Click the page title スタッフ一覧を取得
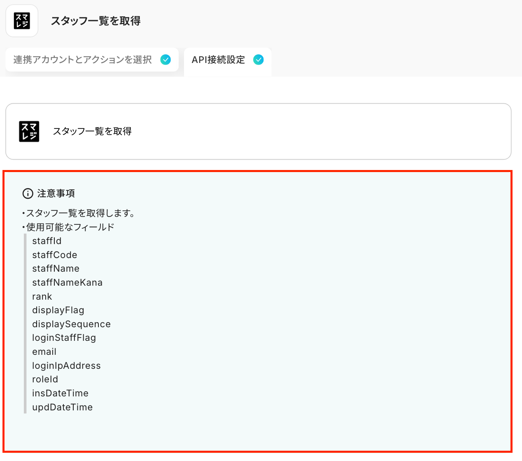The image size is (522, 461). click(96, 21)
